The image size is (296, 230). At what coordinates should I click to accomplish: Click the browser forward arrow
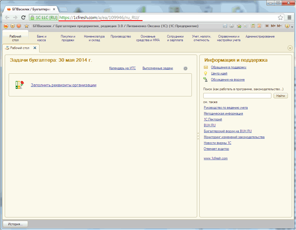[15, 18]
